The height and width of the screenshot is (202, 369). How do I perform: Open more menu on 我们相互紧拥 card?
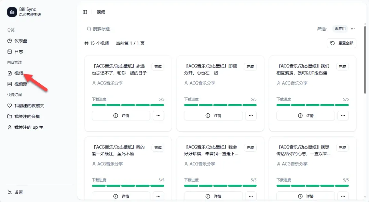pos(343,115)
